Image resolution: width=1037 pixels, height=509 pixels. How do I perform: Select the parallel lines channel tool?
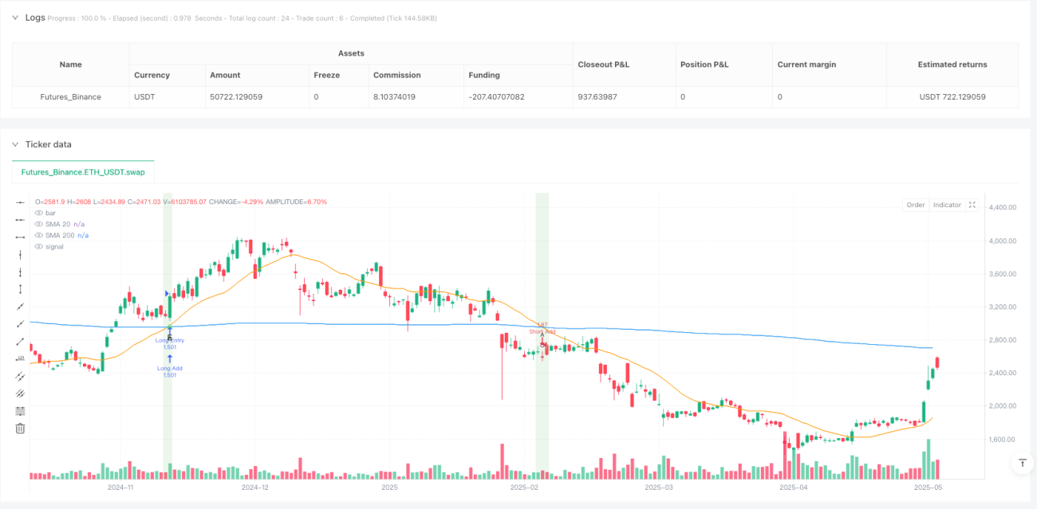[x=20, y=376]
